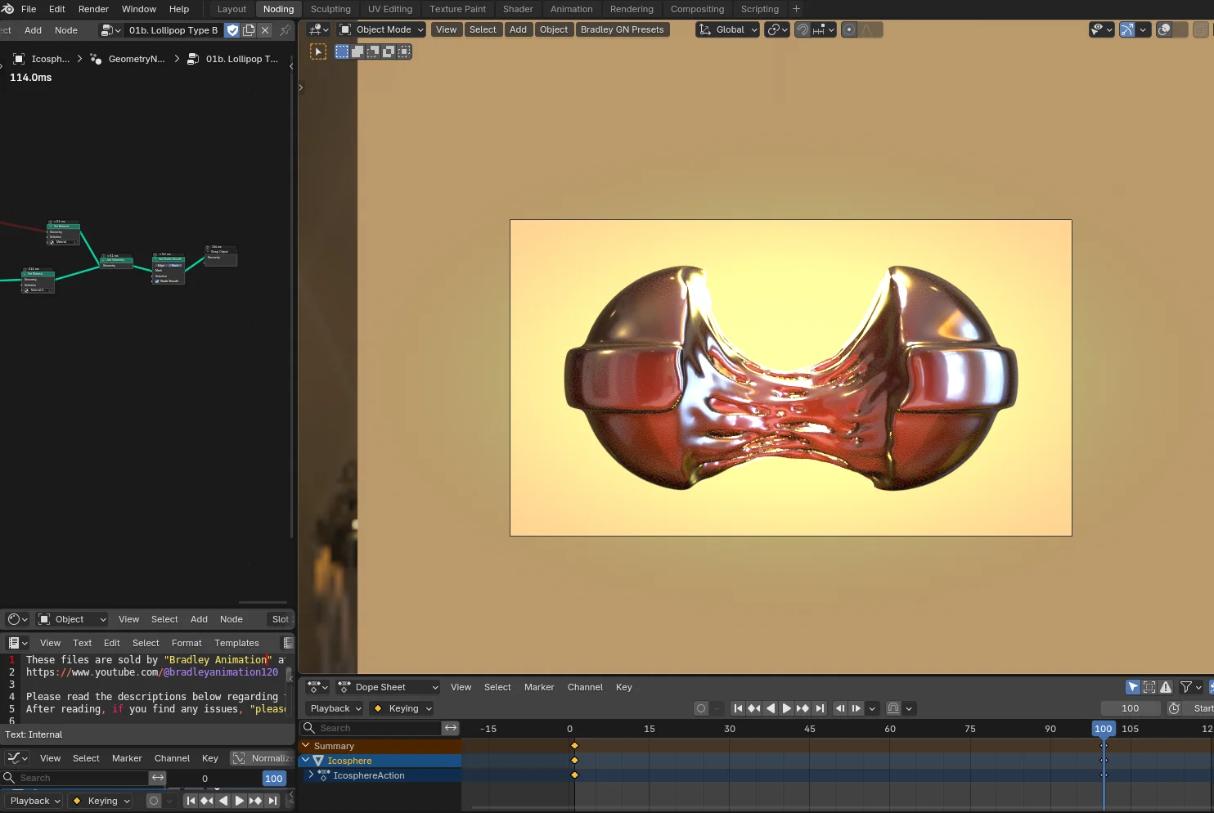The width and height of the screenshot is (1214, 813).
Task: Enable the fake user shield on 01b. Lollipop Type B
Action: (x=232, y=29)
